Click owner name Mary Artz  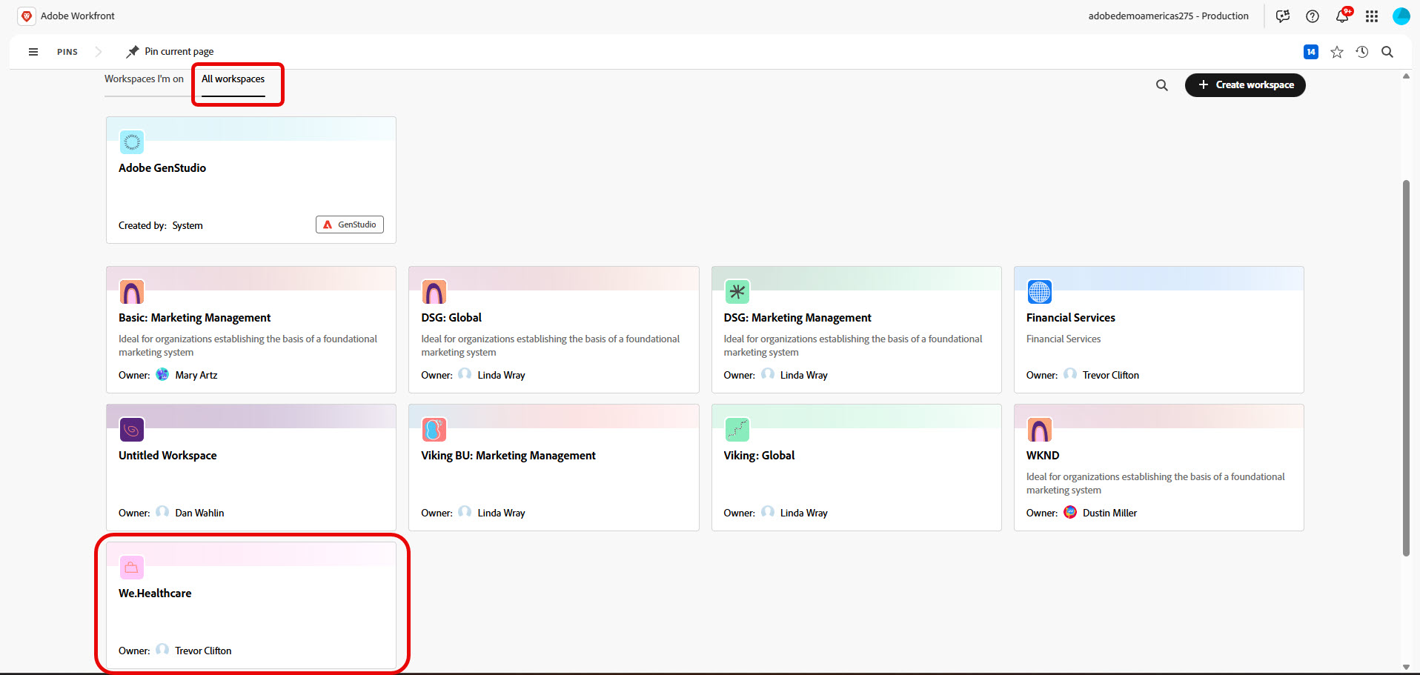point(196,376)
